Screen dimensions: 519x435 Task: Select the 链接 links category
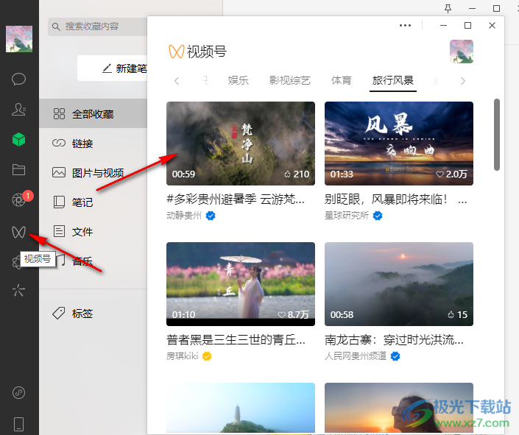coord(93,144)
